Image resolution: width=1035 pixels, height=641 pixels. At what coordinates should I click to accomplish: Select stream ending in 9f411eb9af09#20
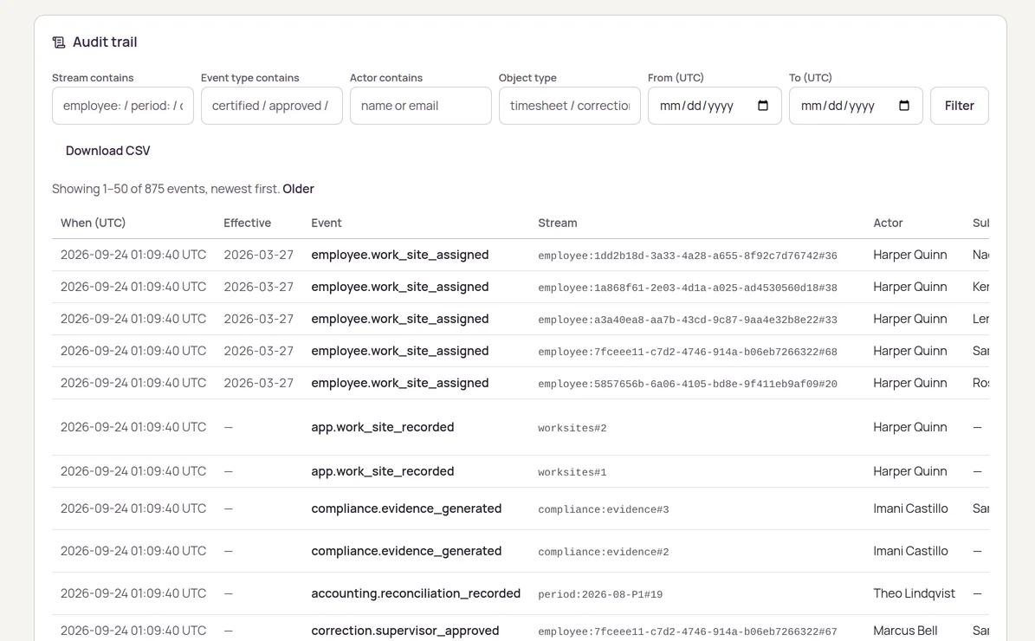pos(687,384)
